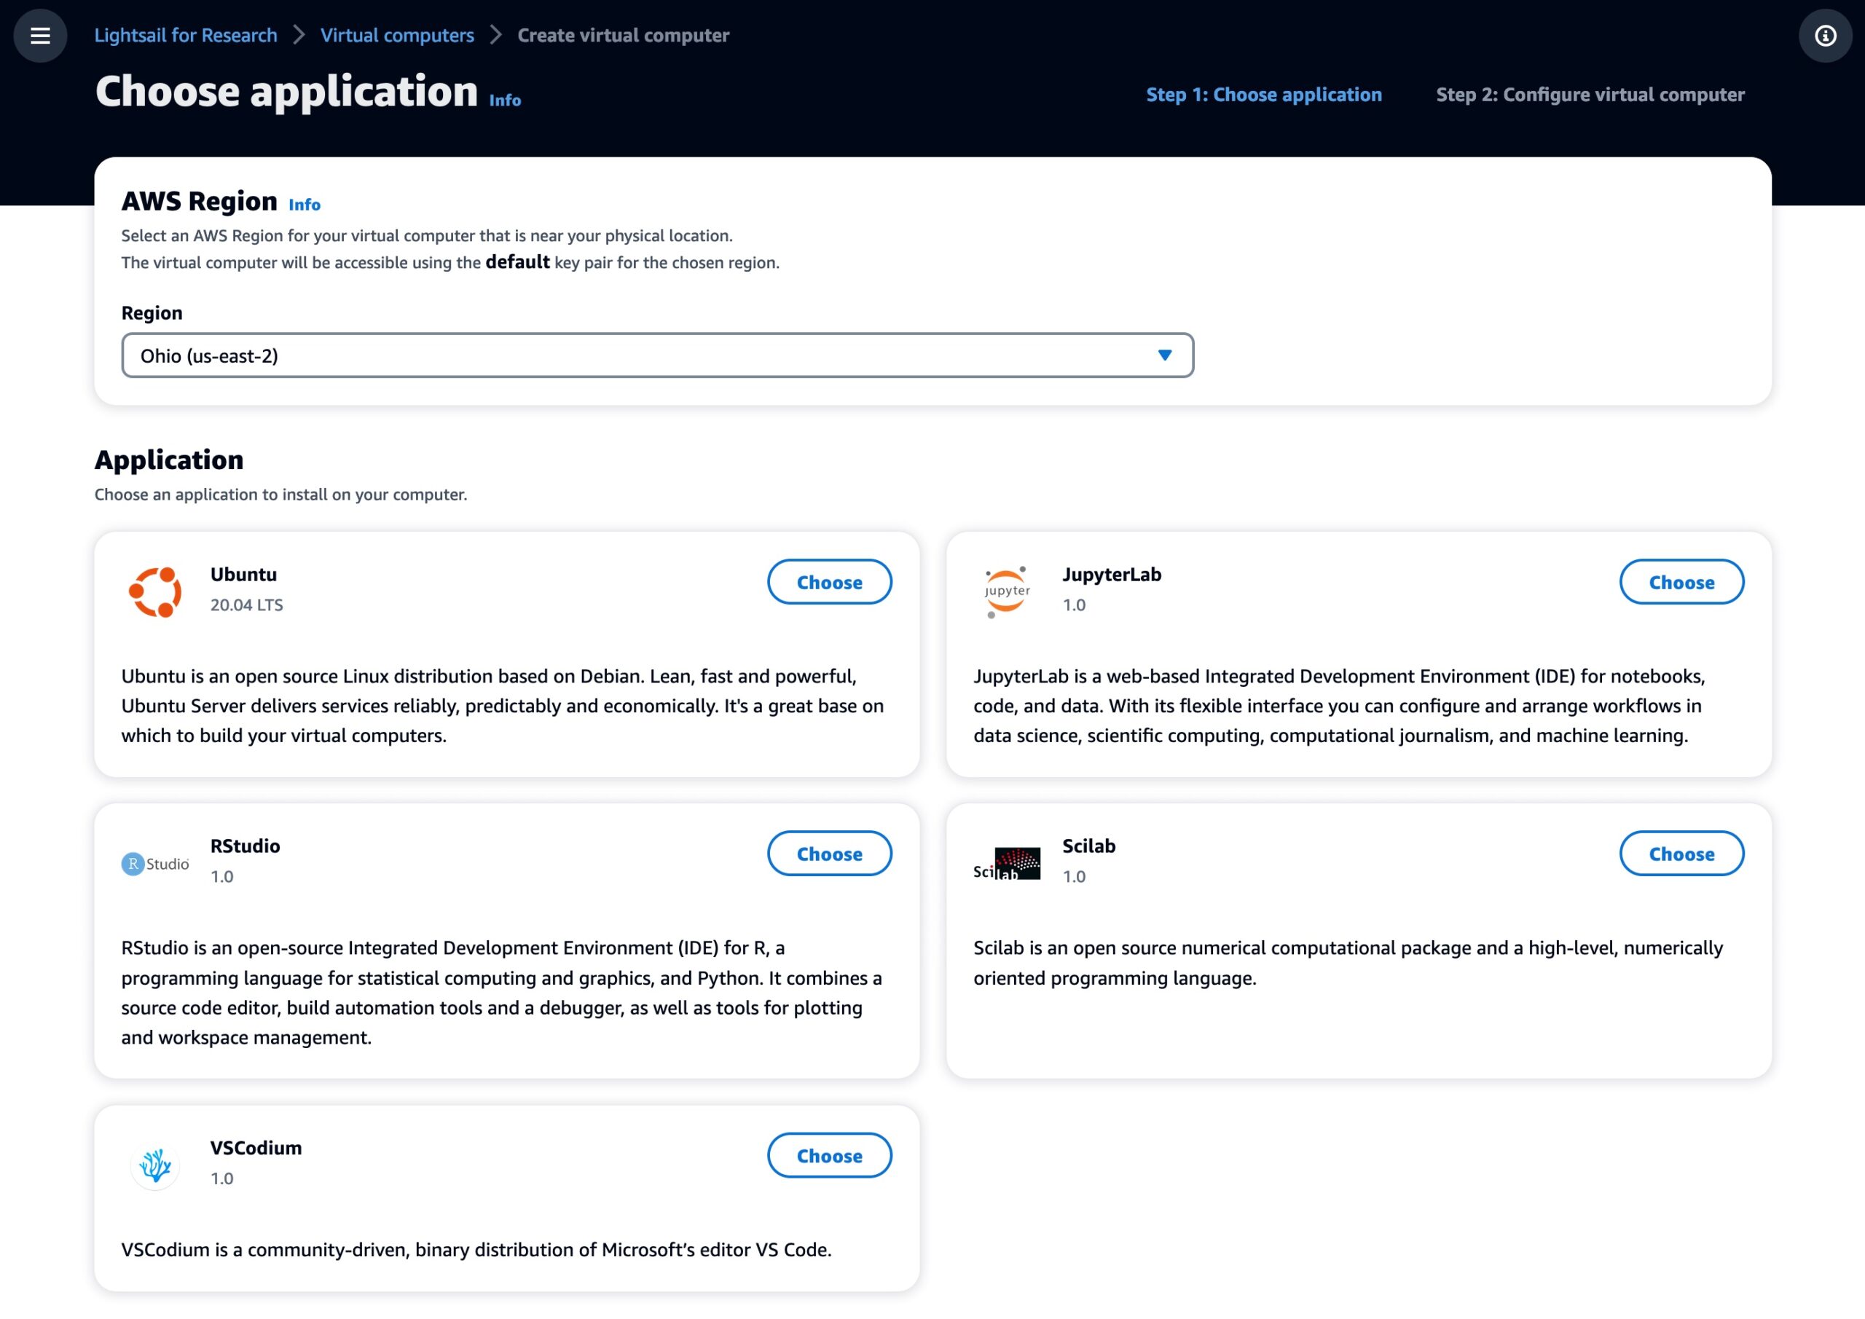The width and height of the screenshot is (1865, 1319).
Task: Choose the JupyterLab application
Action: pos(1681,583)
